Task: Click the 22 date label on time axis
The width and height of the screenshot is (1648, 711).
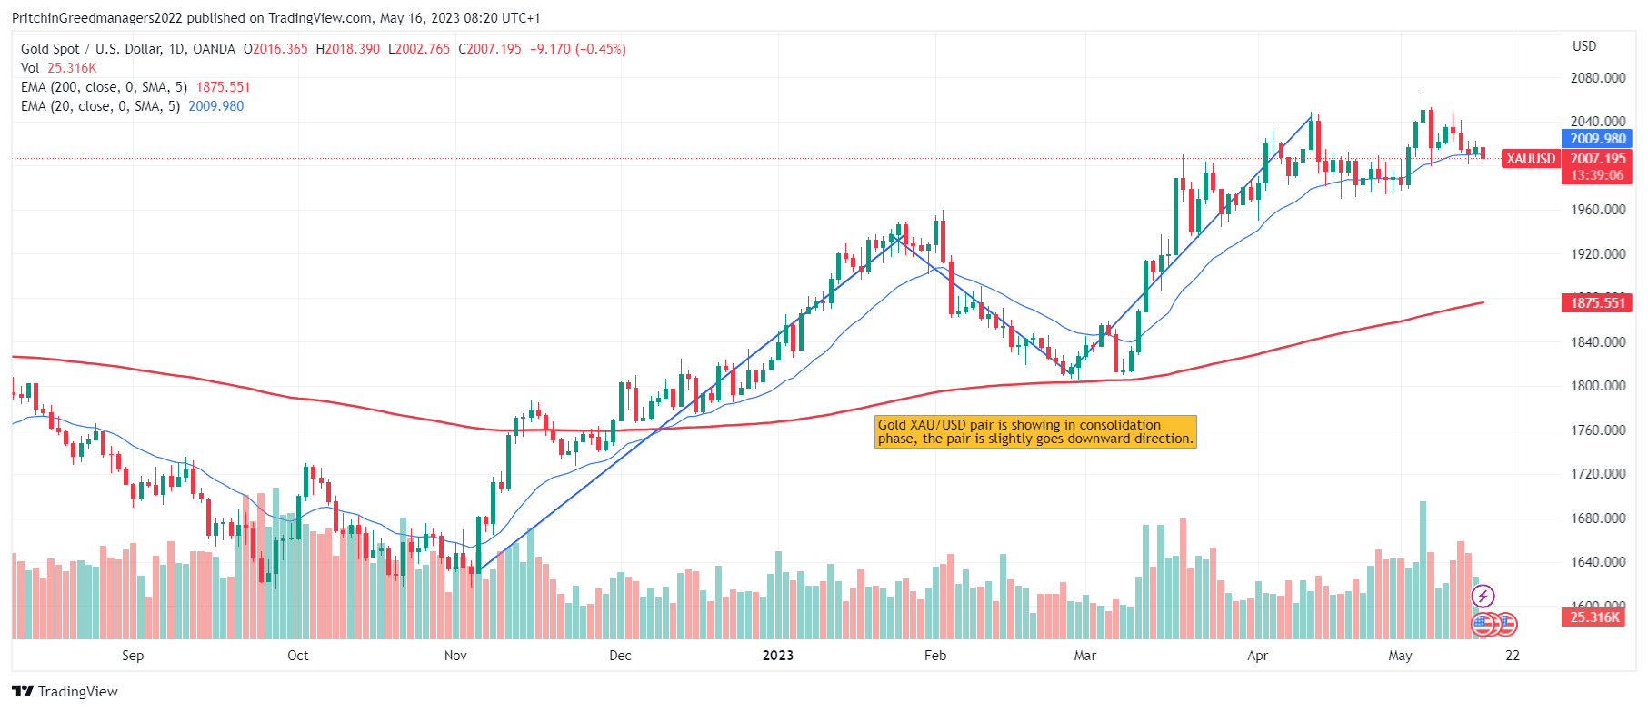Action: pos(1513,656)
